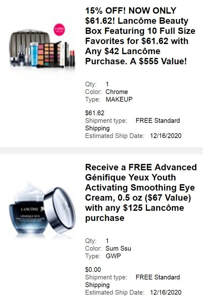Click the $0.00 eye cream price
Screen dimensions: 209x300
pos(93,270)
